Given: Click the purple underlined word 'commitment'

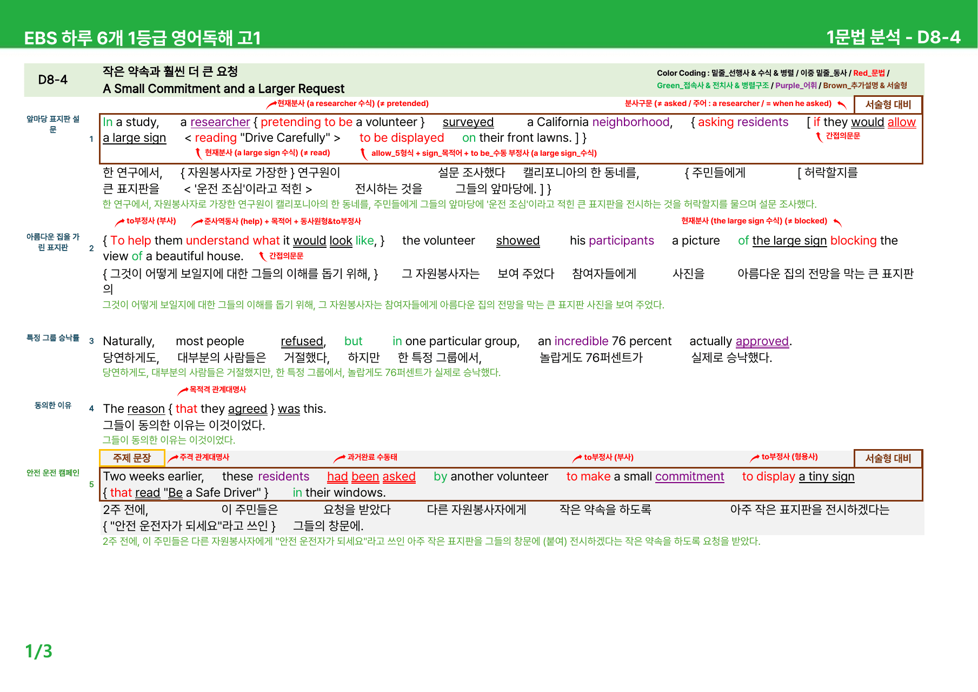Looking at the screenshot, I should [x=689, y=477].
